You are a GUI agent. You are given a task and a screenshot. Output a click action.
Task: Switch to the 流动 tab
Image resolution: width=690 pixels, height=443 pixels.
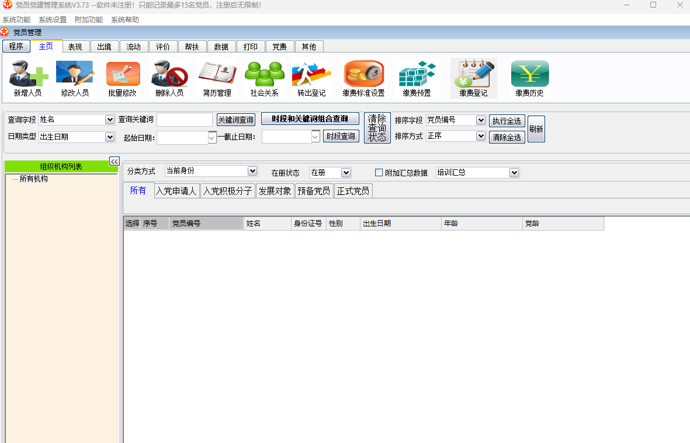[133, 47]
